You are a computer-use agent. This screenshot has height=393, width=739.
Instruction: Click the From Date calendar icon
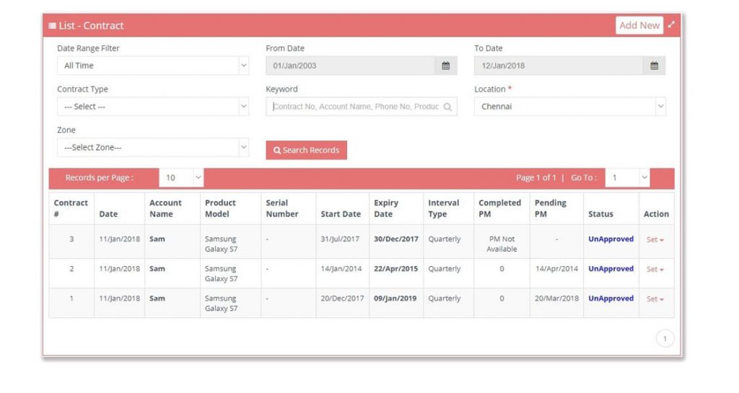pos(445,66)
